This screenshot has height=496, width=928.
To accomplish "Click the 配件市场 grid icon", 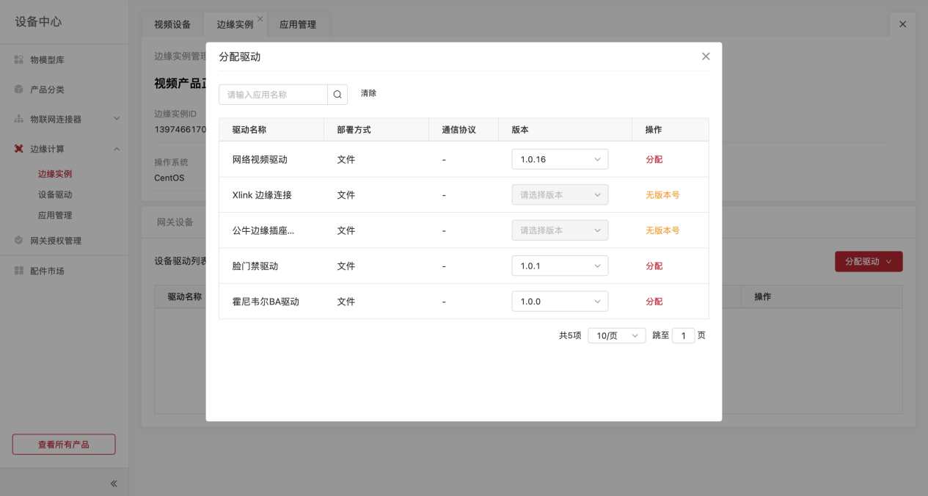I will [x=19, y=271].
